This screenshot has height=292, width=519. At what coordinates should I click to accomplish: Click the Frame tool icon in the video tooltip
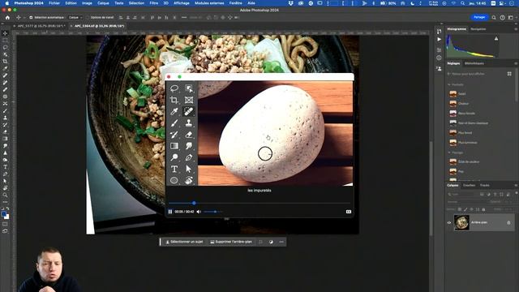[x=189, y=100]
